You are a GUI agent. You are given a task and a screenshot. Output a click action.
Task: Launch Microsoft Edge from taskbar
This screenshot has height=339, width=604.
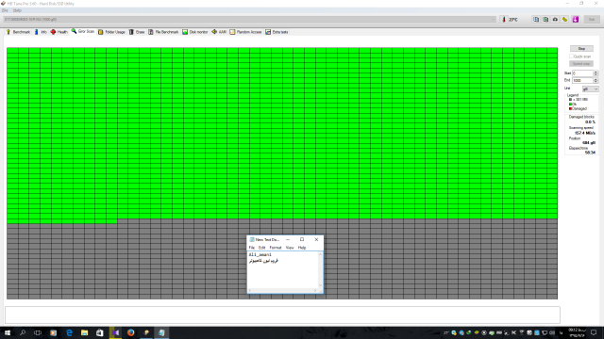[69, 332]
